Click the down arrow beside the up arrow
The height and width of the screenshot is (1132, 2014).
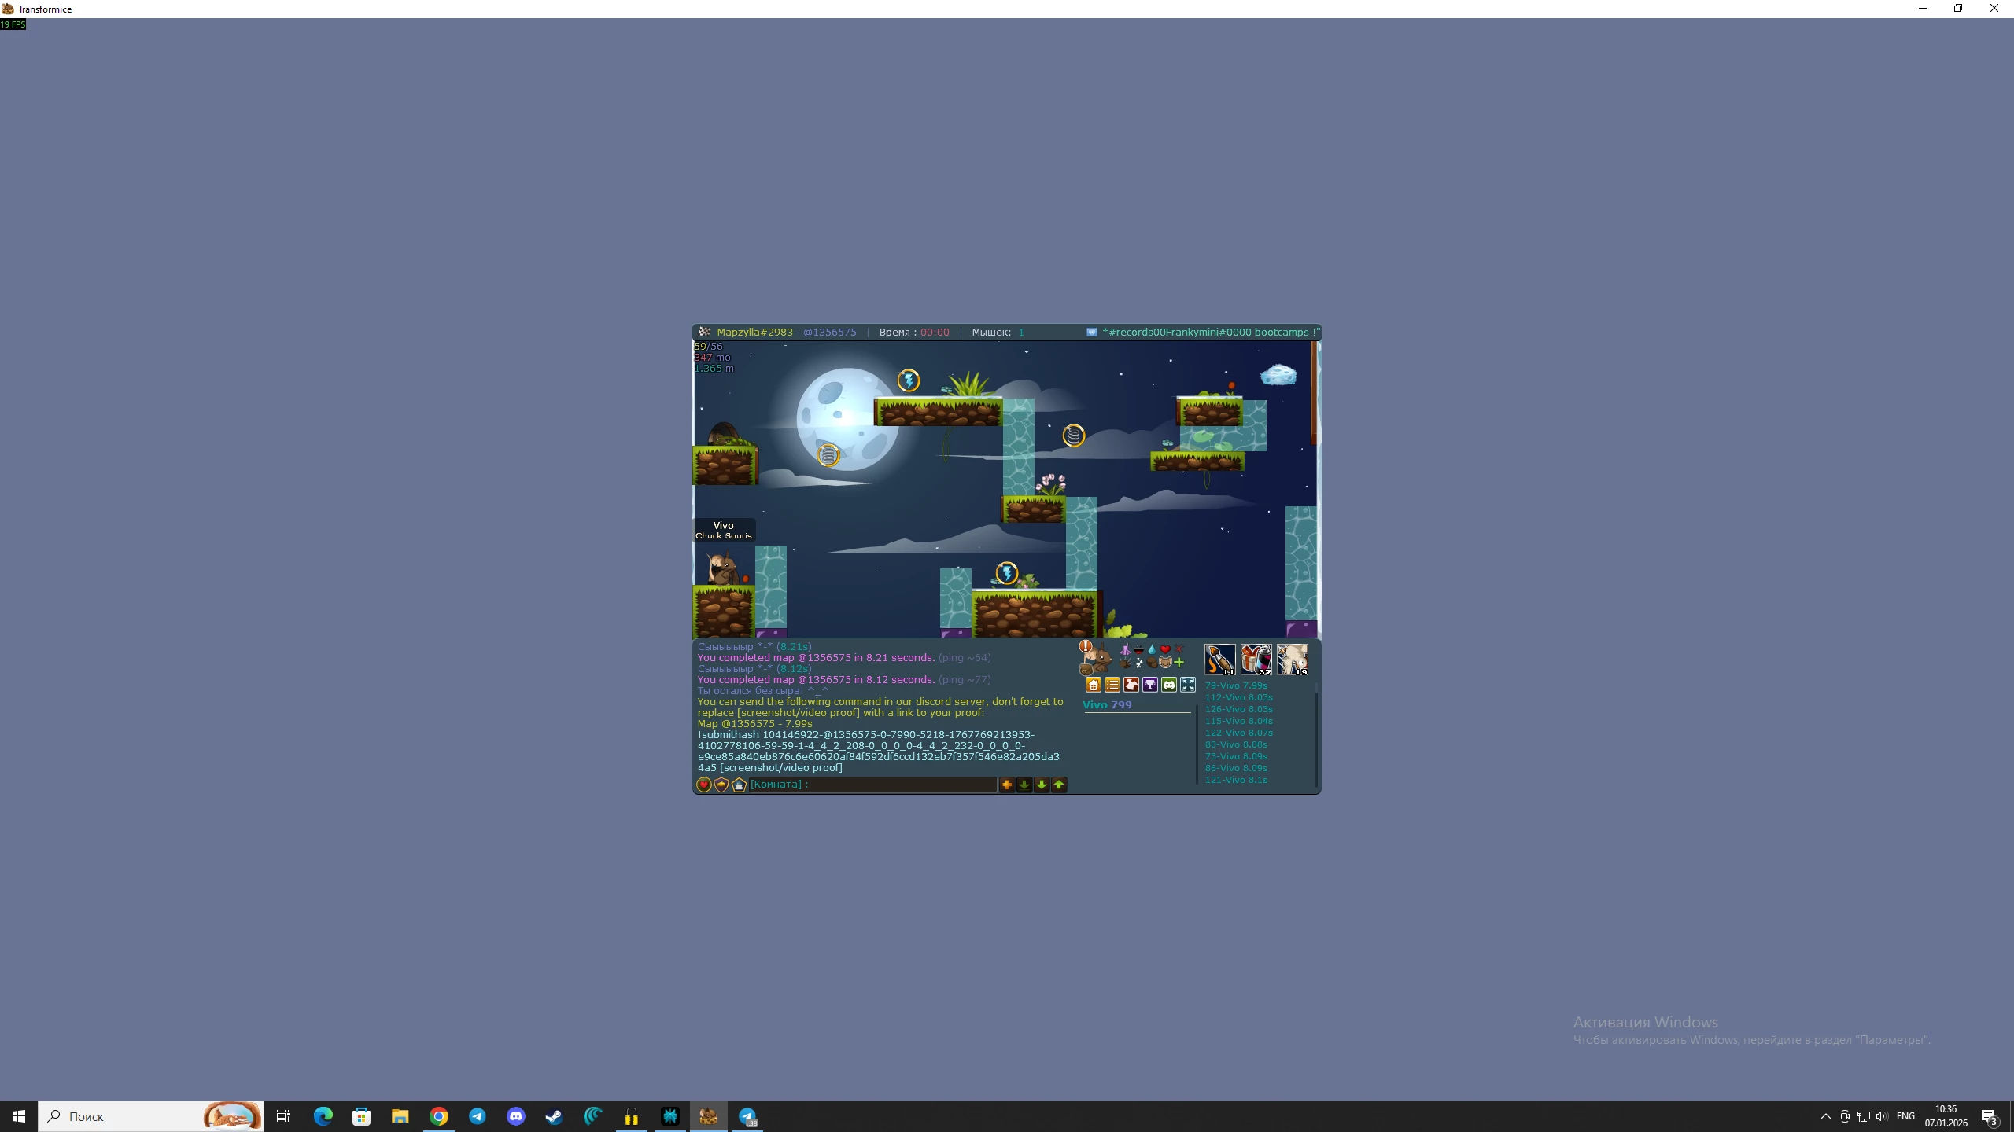tap(1042, 785)
